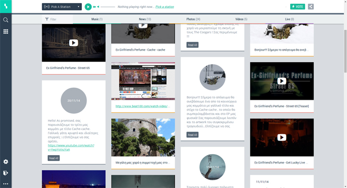Play the Get Lucky Live video
This screenshot has height=188, width=347.
pyautogui.click(x=282, y=137)
